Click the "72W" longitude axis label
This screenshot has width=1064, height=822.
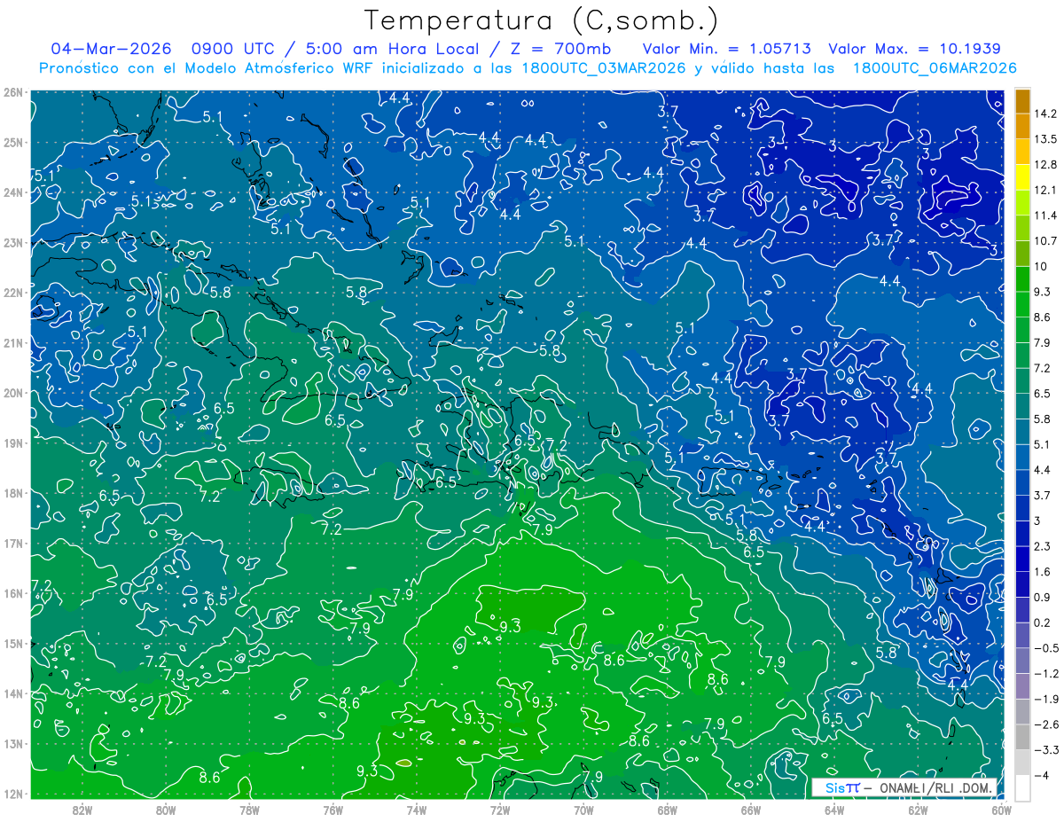coord(500,810)
